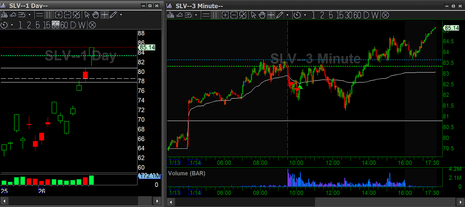The width and height of the screenshot is (465, 207).
Task: Click the 85.14 price label on 1 Day chart
Action: coord(147,47)
